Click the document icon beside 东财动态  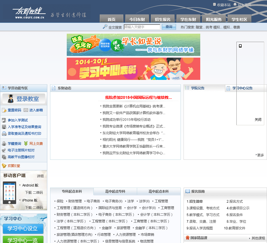54,88
